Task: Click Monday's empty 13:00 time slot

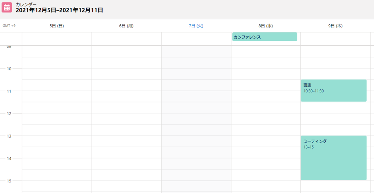Action: tap(126, 146)
